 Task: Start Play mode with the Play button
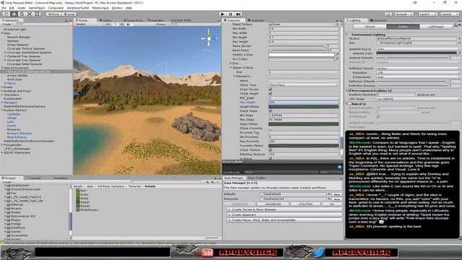[223, 14]
